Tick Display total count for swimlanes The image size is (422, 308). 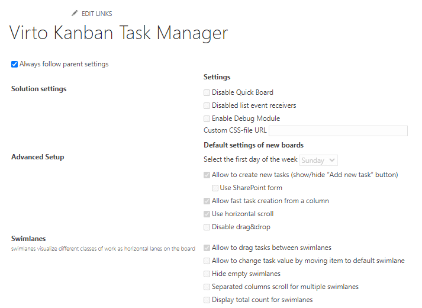click(207, 300)
